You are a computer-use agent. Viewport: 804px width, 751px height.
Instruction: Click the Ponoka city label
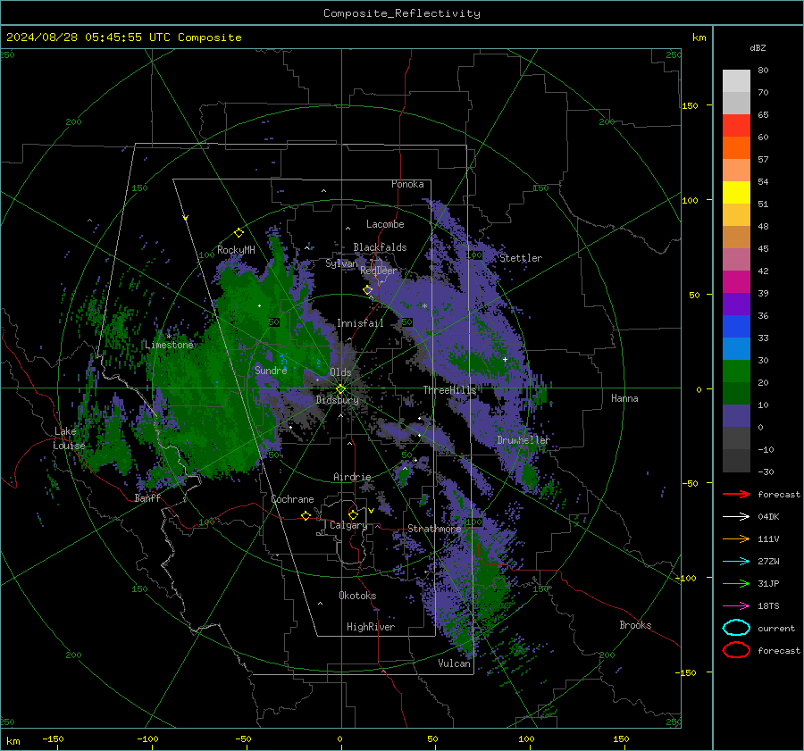(407, 184)
